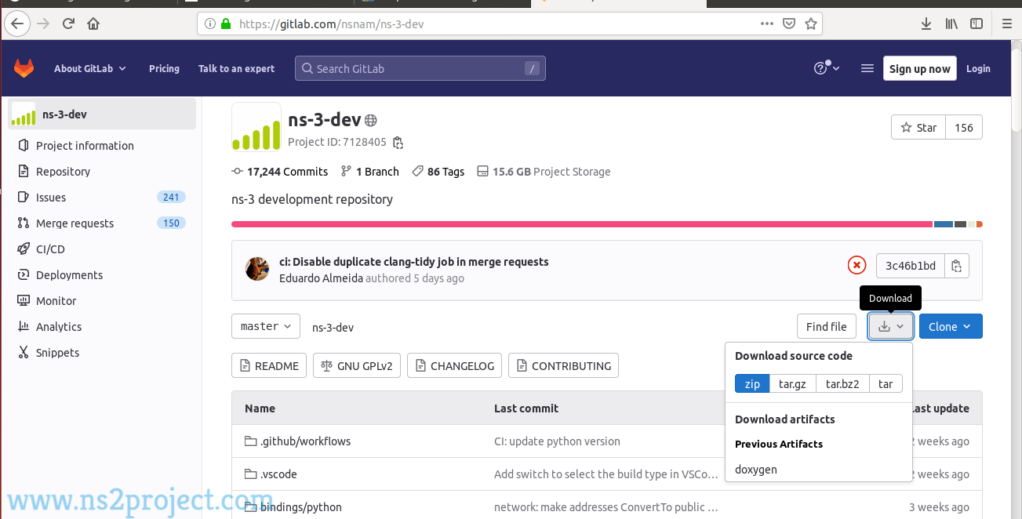The width and height of the screenshot is (1022, 519).
Task: Bookmark this page with the star
Action: (811, 24)
